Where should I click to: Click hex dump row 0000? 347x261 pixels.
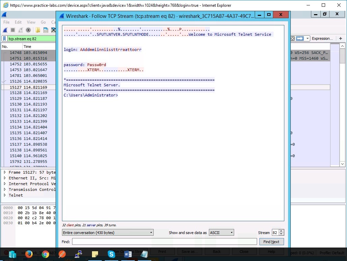click(29, 208)
